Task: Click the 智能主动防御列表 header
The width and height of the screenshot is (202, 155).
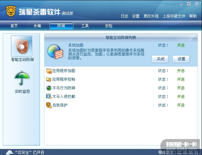Action: pyautogui.click(x=121, y=38)
